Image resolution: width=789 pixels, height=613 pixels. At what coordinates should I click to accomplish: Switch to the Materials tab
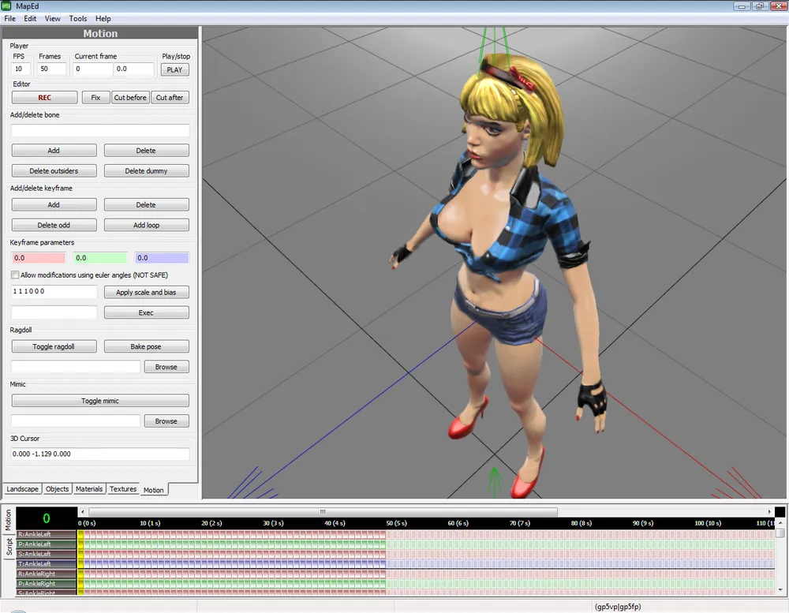[x=89, y=489]
